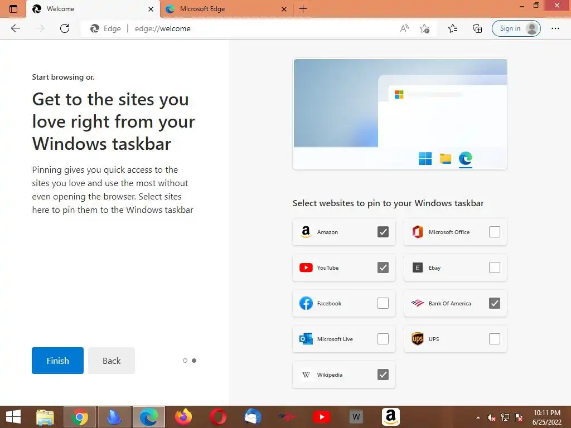
Task: Switch to the Welcome tab
Action: point(93,9)
